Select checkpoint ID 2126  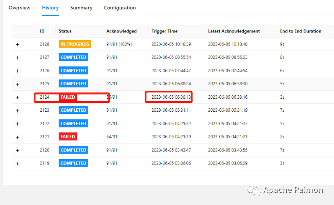(45, 70)
